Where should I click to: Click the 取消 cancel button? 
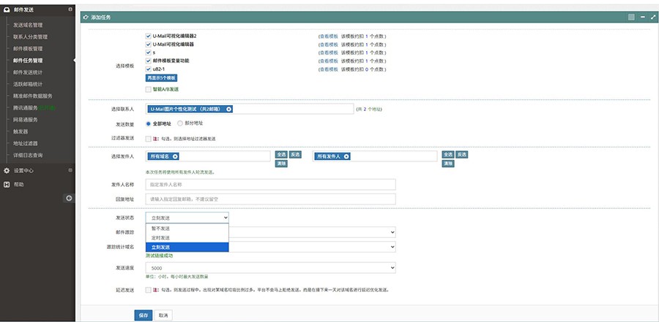[x=163, y=315]
